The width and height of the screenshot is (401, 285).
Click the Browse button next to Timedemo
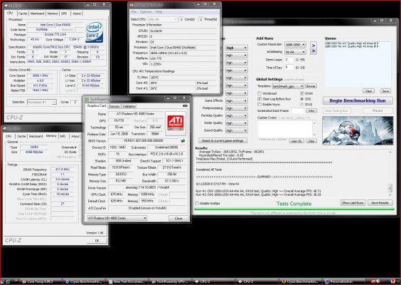point(311,86)
